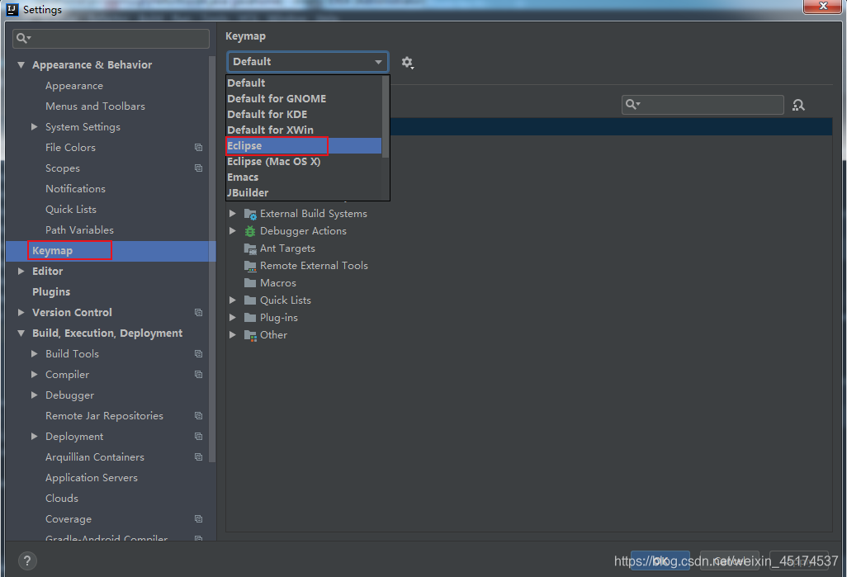Click project-level icon next to File Colors

(x=198, y=148)
